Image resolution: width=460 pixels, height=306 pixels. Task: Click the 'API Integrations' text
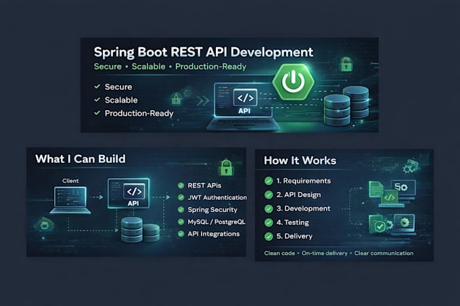[214, 234]
